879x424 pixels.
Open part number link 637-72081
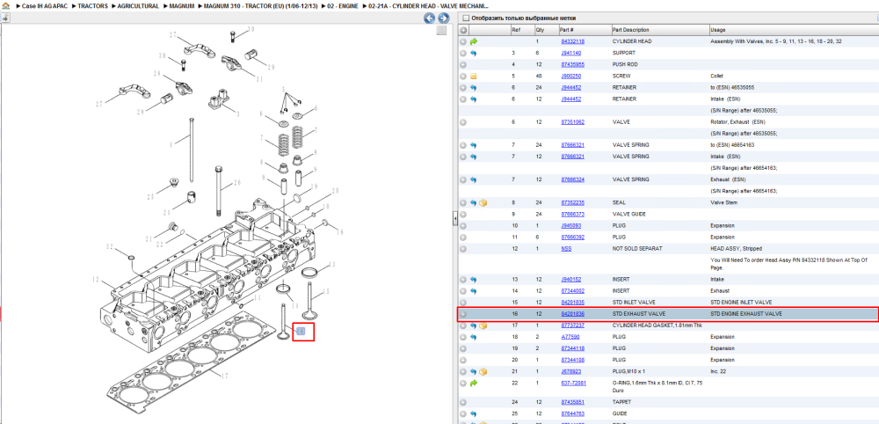[573, 383]
